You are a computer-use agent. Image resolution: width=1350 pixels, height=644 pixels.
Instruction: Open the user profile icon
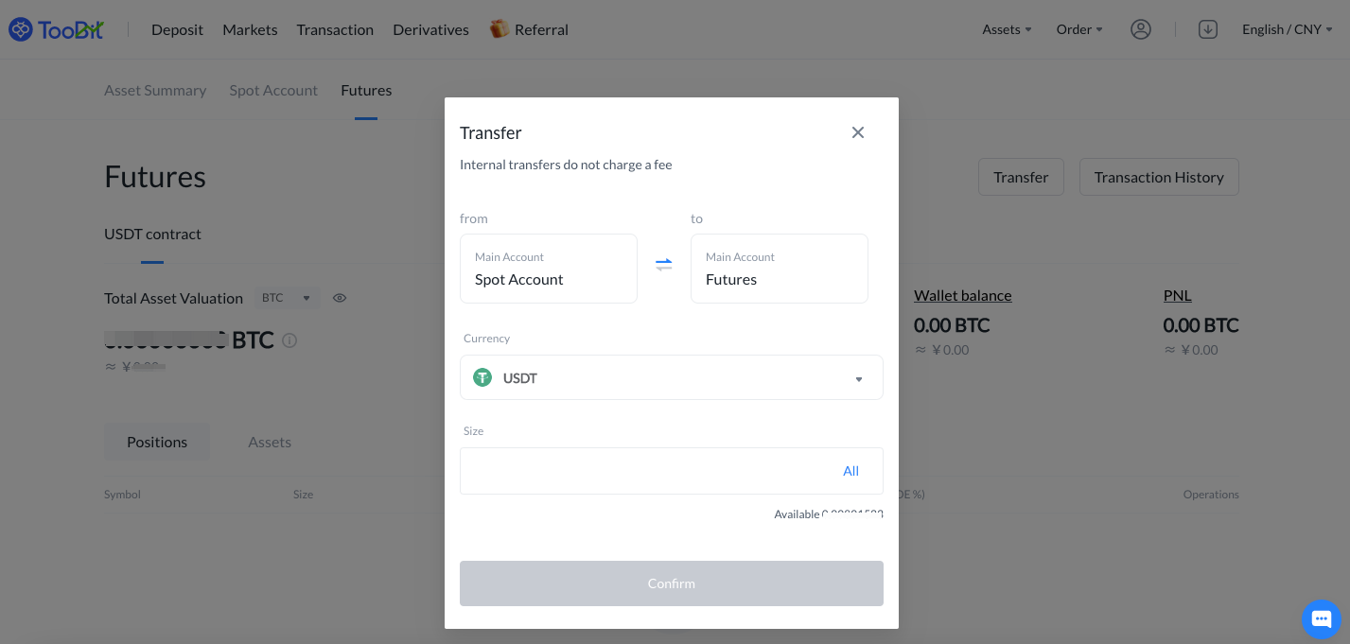1141,29
